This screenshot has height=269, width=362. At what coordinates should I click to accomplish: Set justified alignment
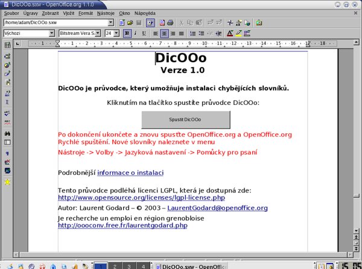pyautogui.click(x=181, y=33)
